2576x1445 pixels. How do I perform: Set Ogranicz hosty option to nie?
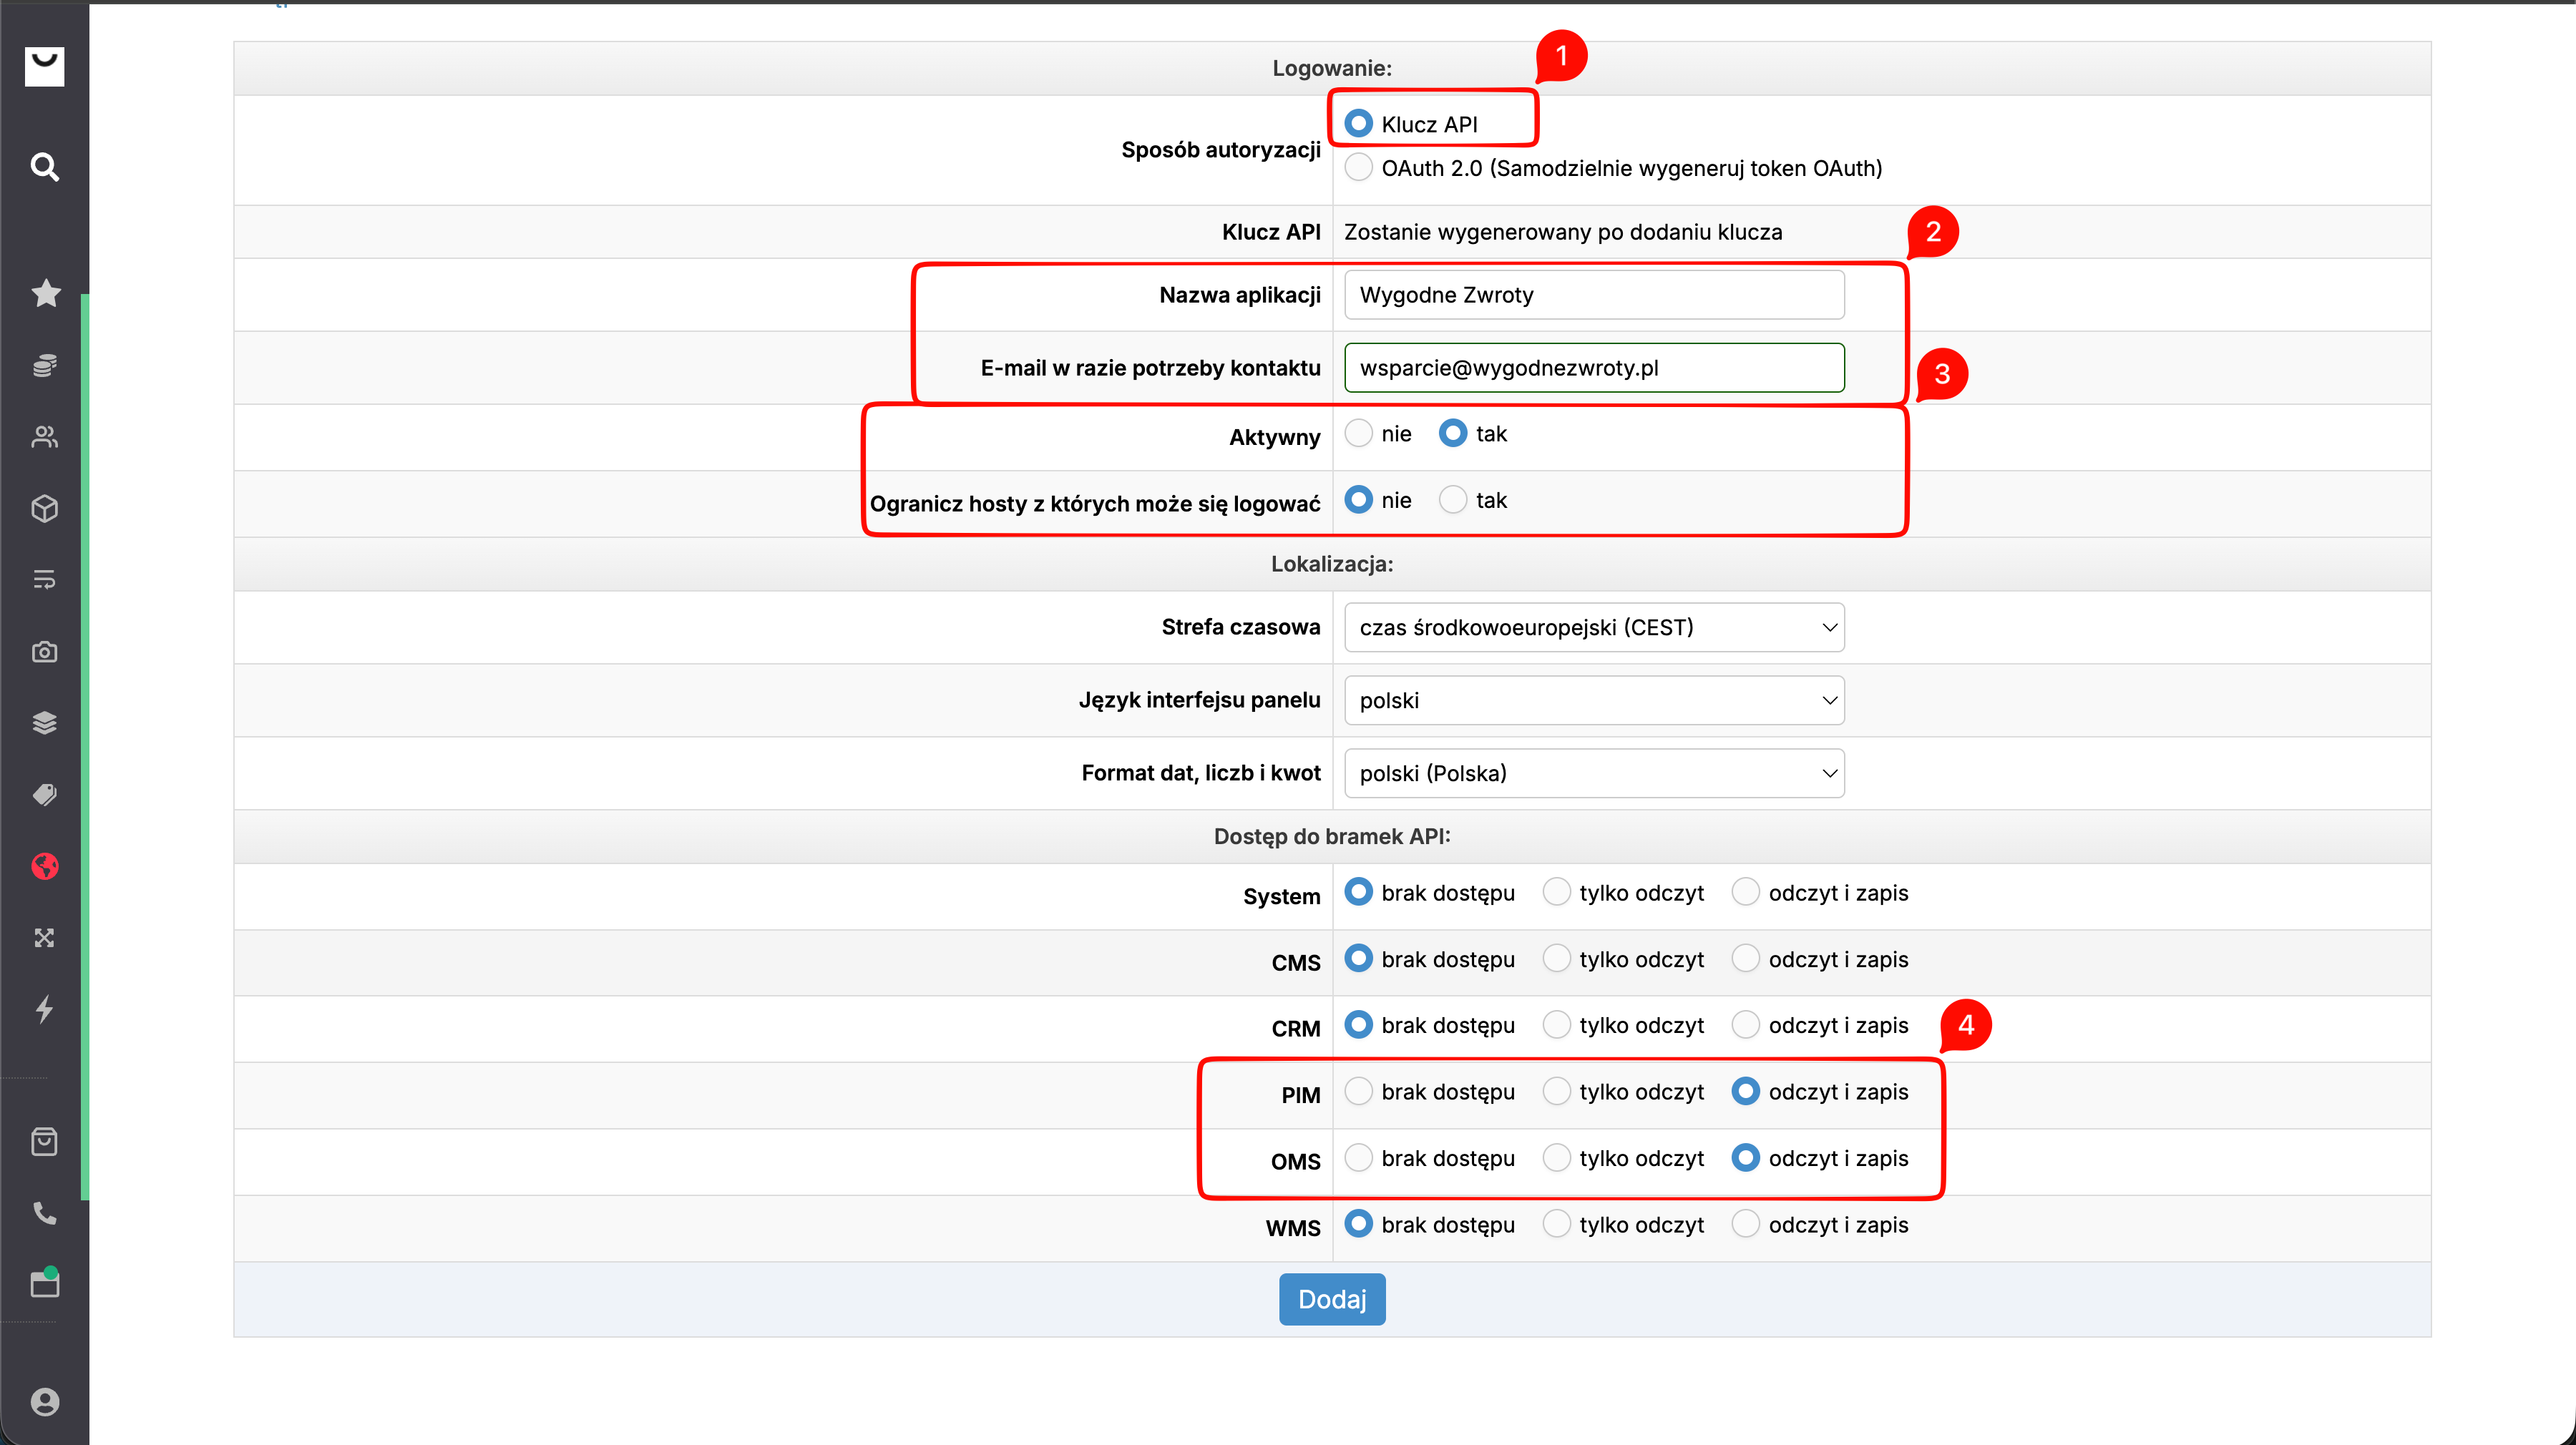point(1358,499)
